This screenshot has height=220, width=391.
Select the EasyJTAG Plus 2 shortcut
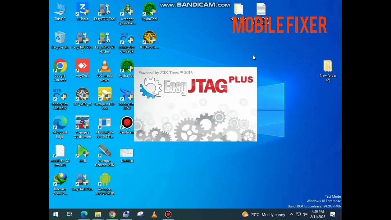tap(82, 42)
